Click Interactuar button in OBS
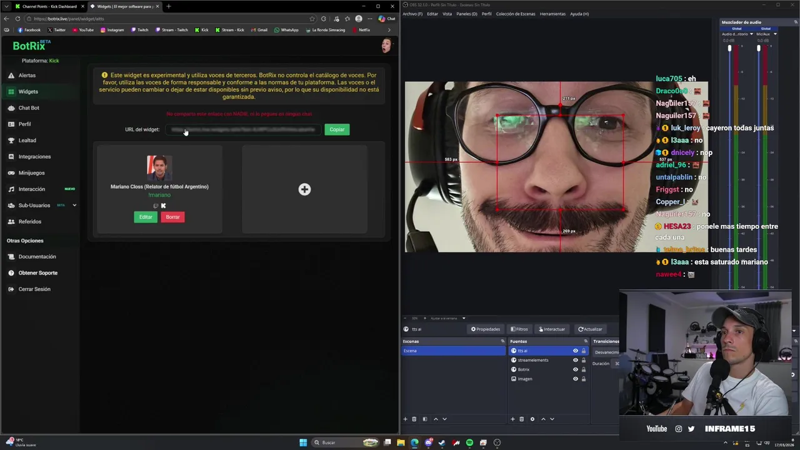The height and width of the screenshot is (450, 800). [x=552, y=329]
